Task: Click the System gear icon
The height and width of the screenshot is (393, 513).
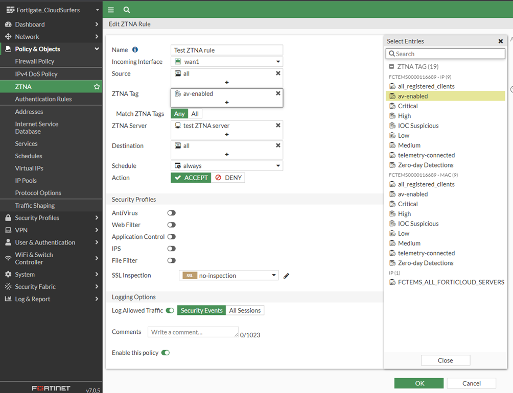Action: (8, 274)
